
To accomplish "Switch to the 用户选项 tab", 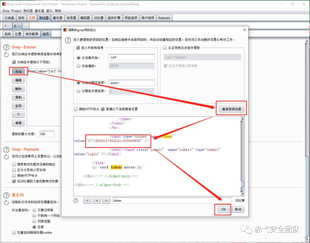I will point(148,18).
